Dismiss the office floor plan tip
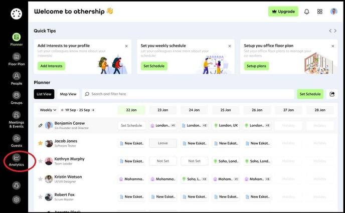The image size is (345, 213). click(333, 46)
